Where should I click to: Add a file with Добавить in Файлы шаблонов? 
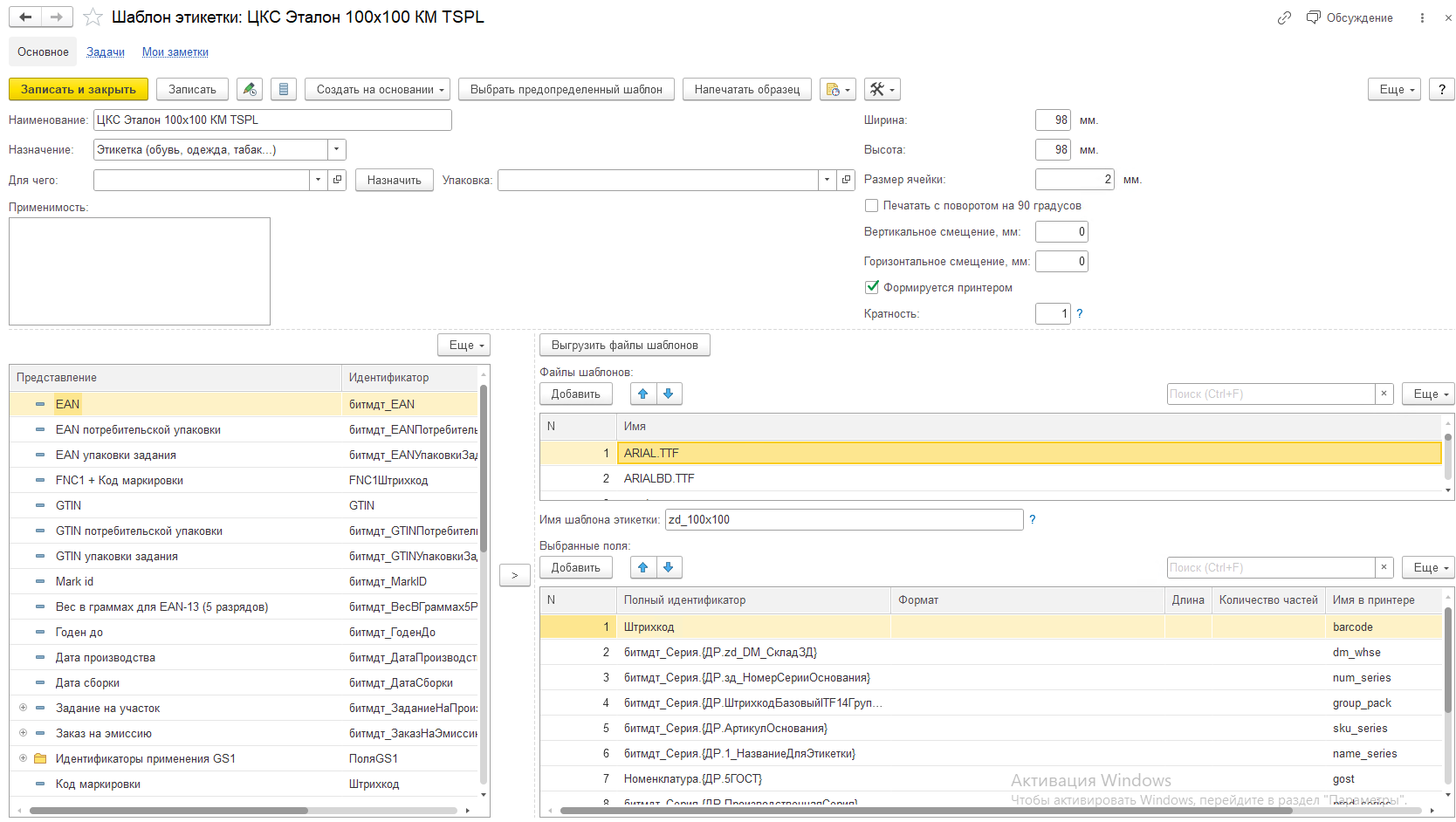click(576, 394)
